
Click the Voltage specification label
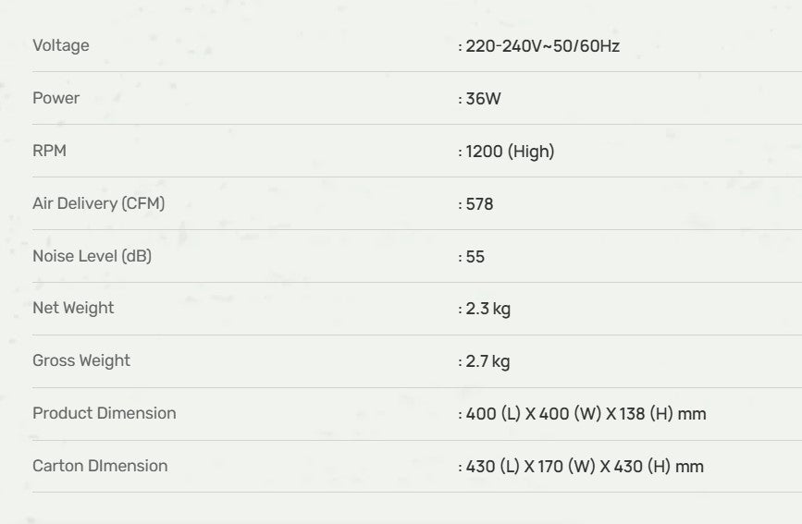[61, 45]
